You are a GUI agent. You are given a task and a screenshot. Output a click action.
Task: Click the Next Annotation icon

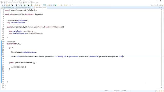coord(58,5)
